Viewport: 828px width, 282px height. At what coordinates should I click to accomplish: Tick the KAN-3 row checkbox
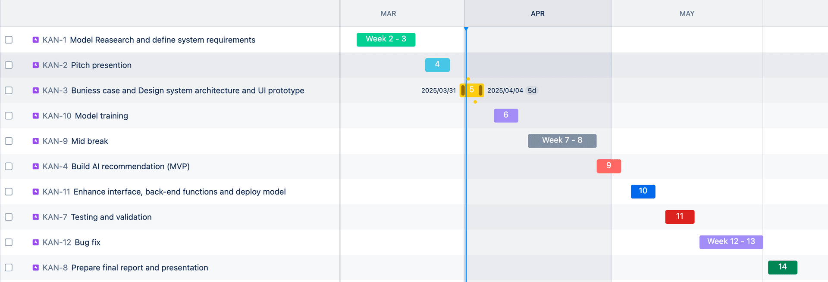coord(9,90)
